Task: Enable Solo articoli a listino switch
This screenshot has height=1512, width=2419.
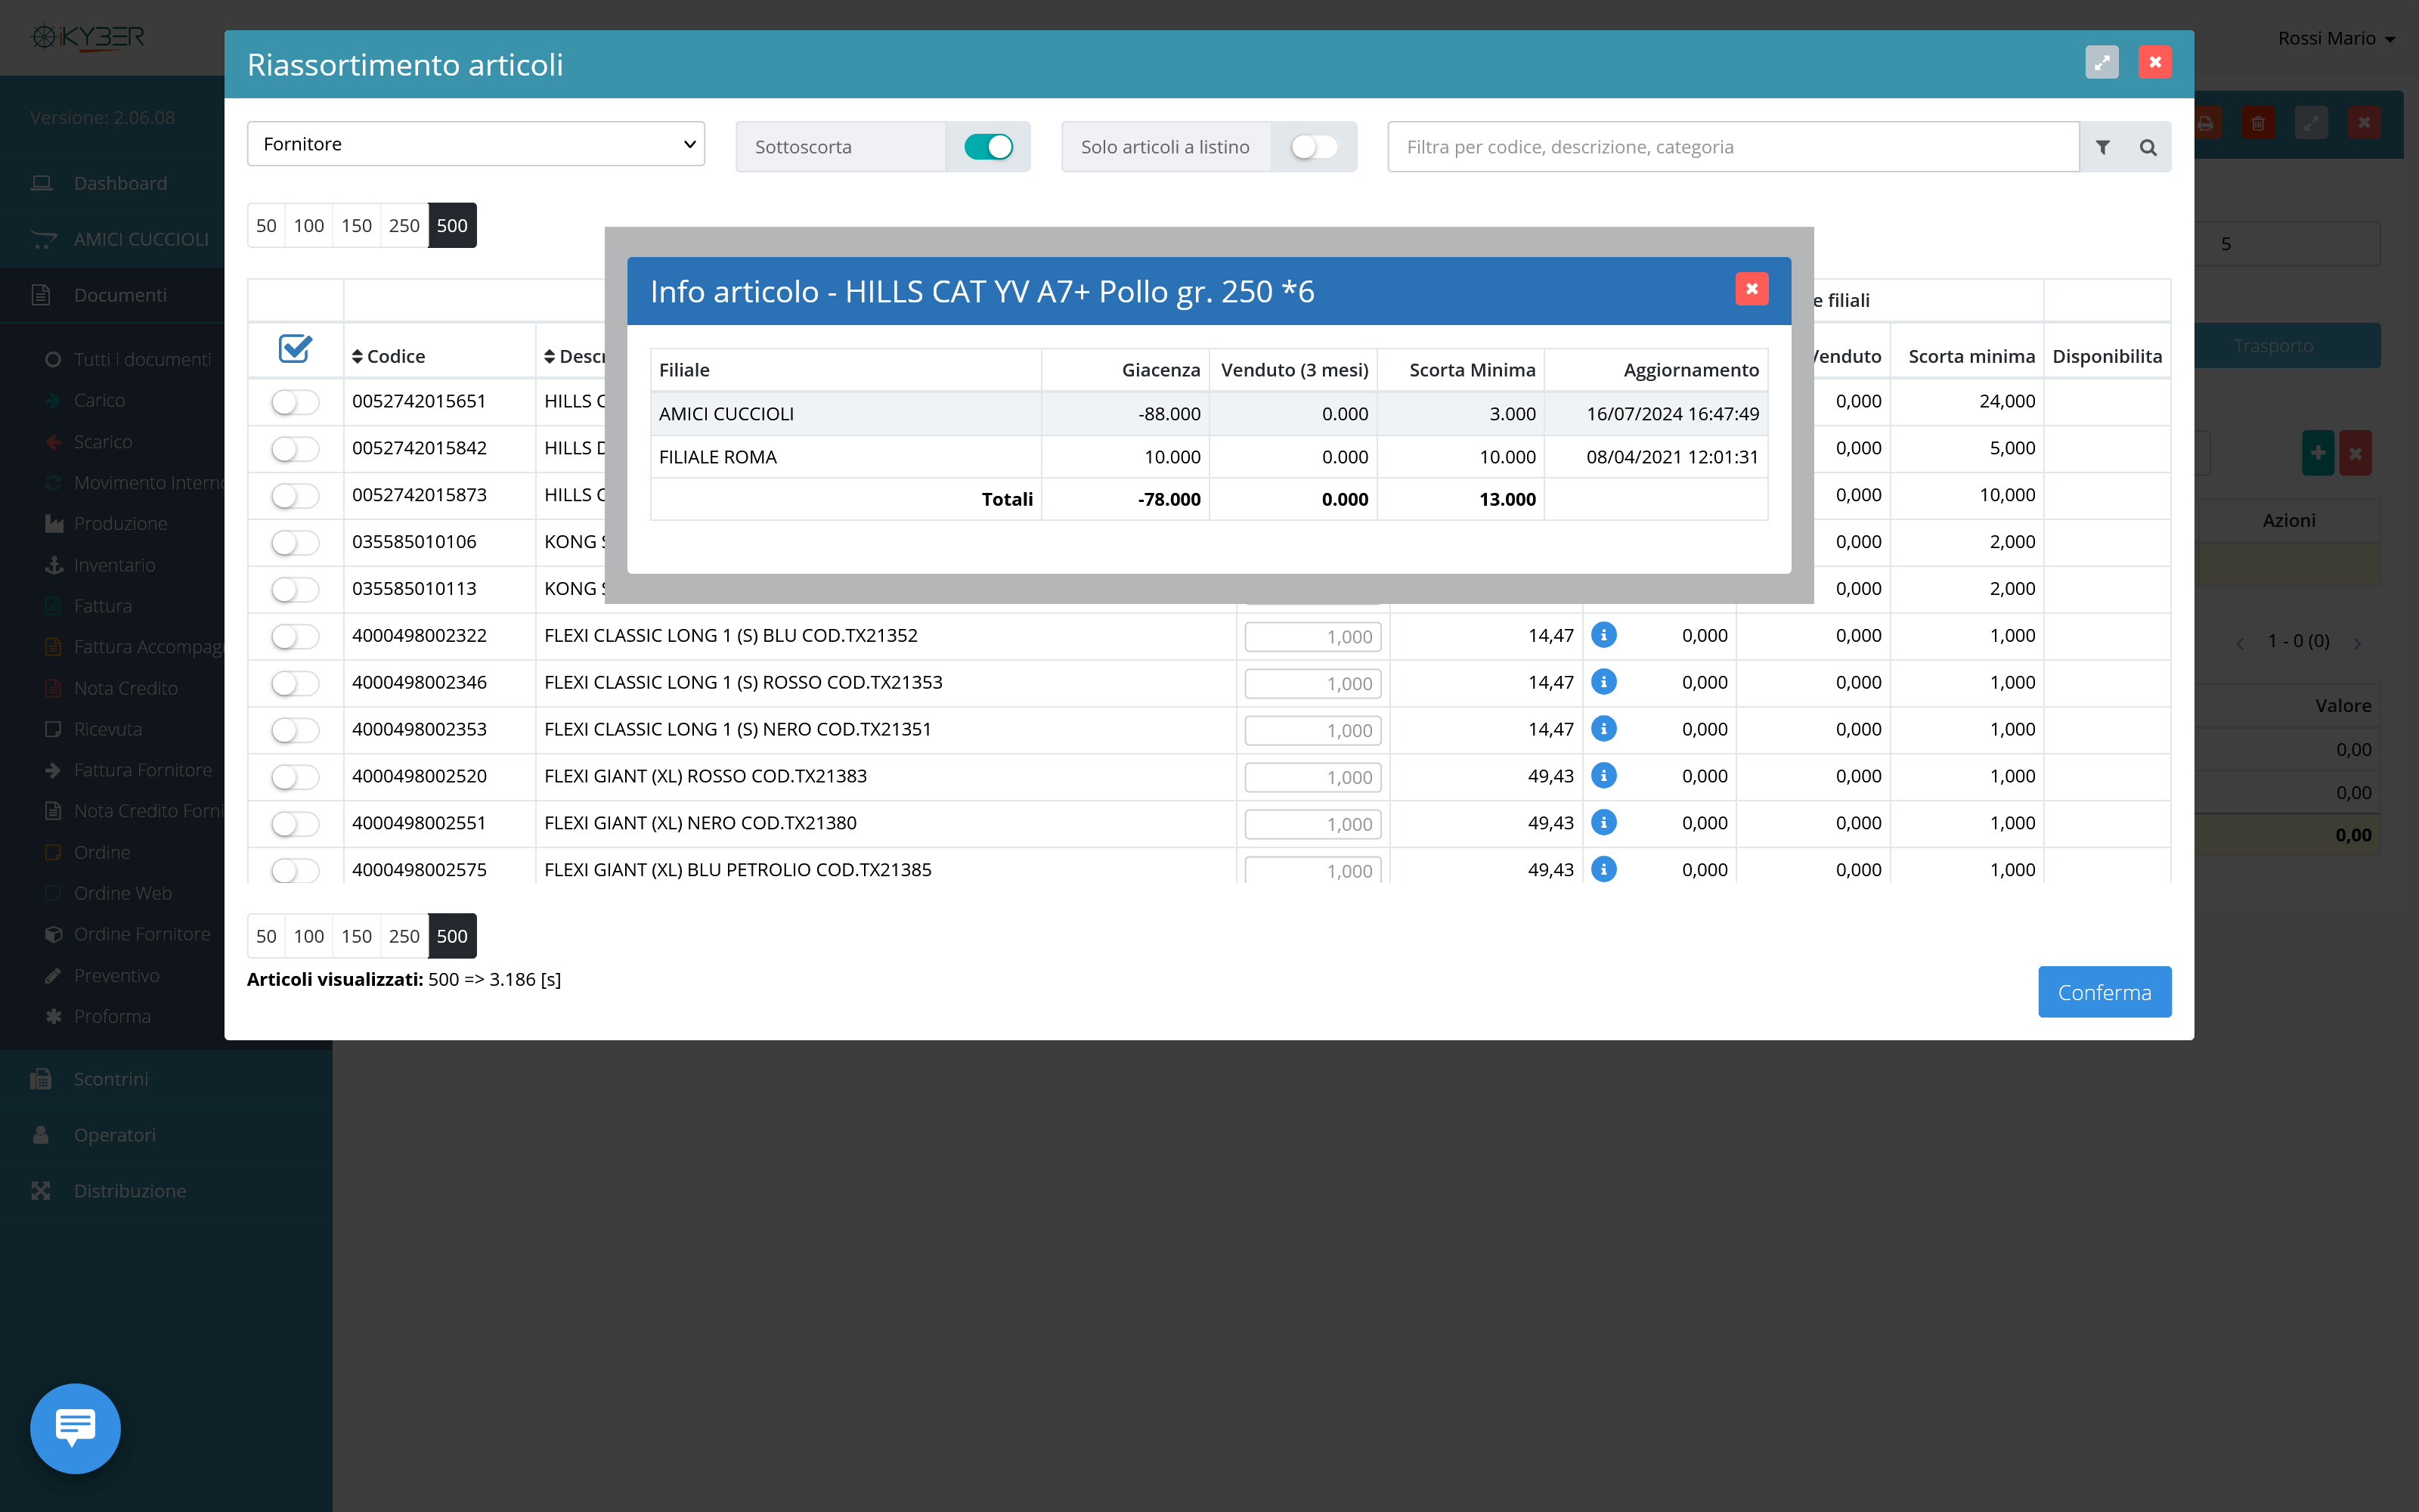Action: 1315,147
